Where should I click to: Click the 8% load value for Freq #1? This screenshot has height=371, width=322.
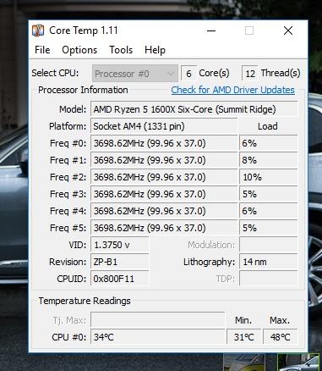269,160
